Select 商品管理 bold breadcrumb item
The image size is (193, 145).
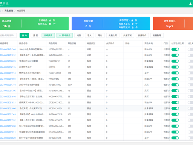[x=9, y=11]
